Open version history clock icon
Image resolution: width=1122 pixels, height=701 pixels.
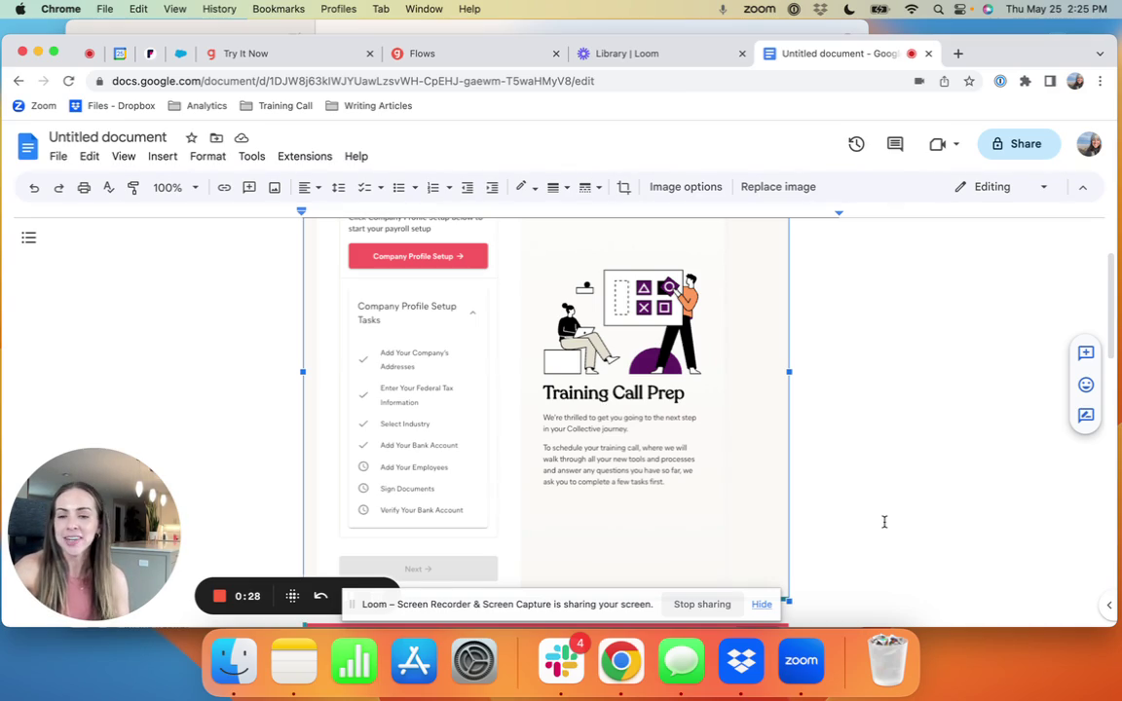click(x=856, y=144)
